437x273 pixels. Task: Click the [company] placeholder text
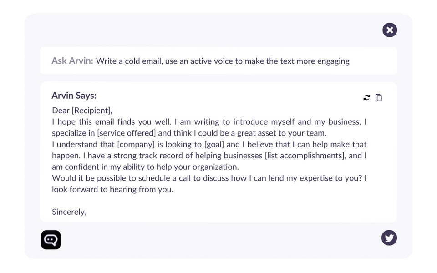tap(136, 145)
